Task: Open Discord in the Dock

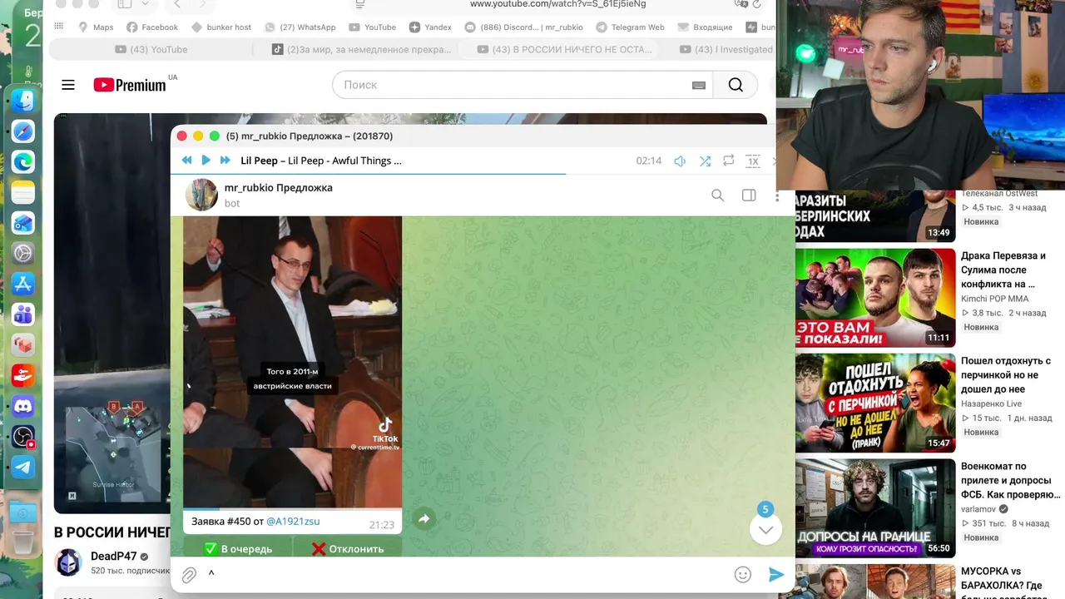Action: pyautogui.click(x=23, y=406)
